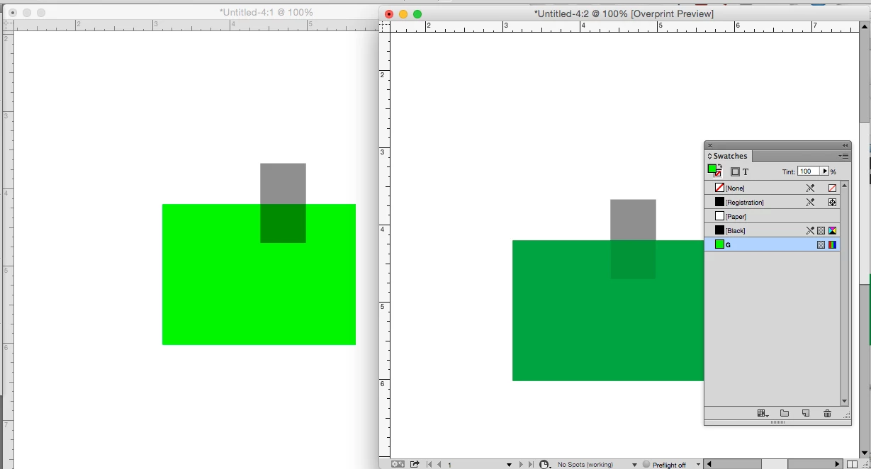871x469 pixels.
Task: Minimize the Untitled-4:2 window
Action: pos(403,14)
